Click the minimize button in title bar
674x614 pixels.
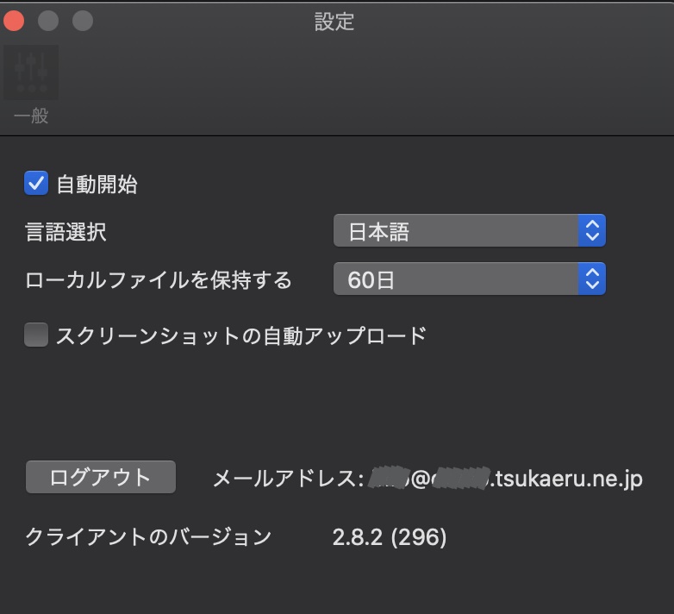48,21
